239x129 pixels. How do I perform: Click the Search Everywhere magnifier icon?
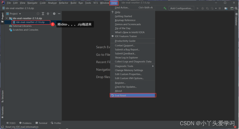click(236, 8)
